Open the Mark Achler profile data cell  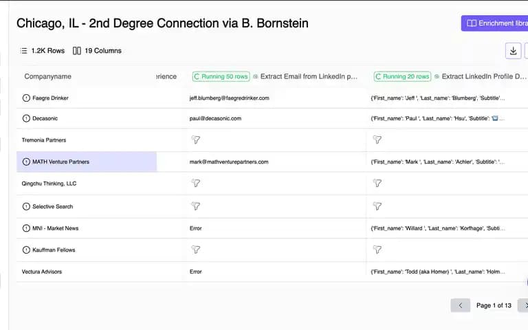[438, 162]
